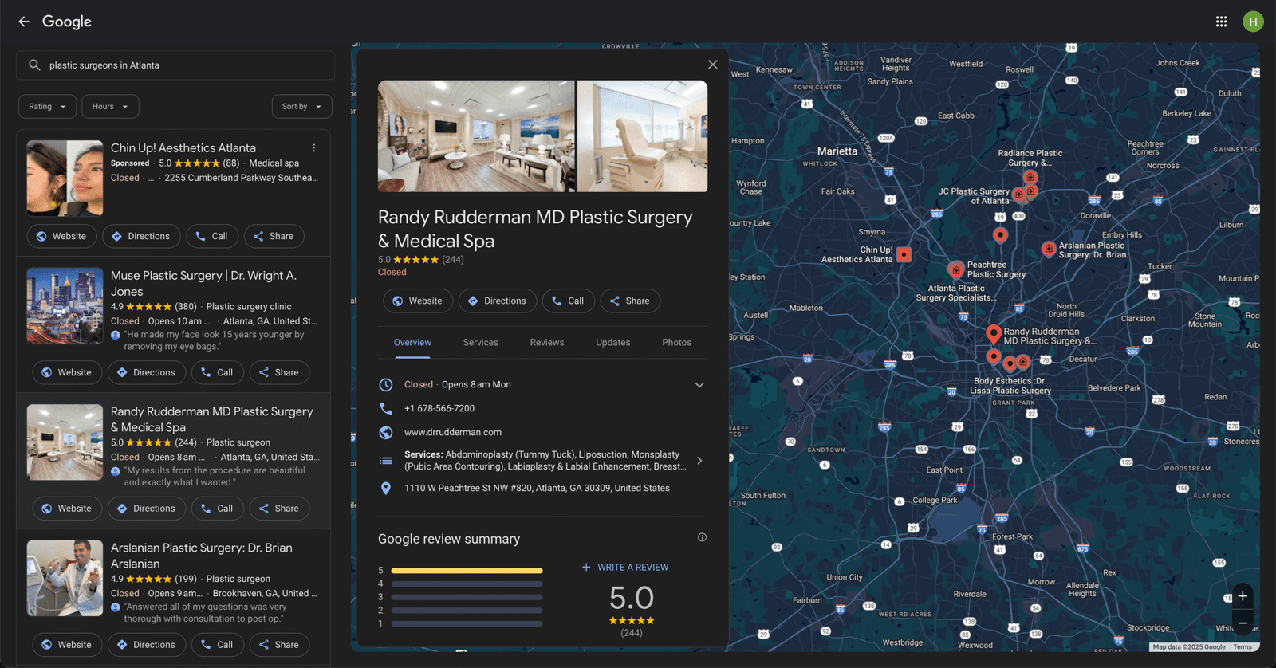Viewport: 1276px width, 668px height.
Task: Click Share button in the detail panel
Action: tap(630, 301)
